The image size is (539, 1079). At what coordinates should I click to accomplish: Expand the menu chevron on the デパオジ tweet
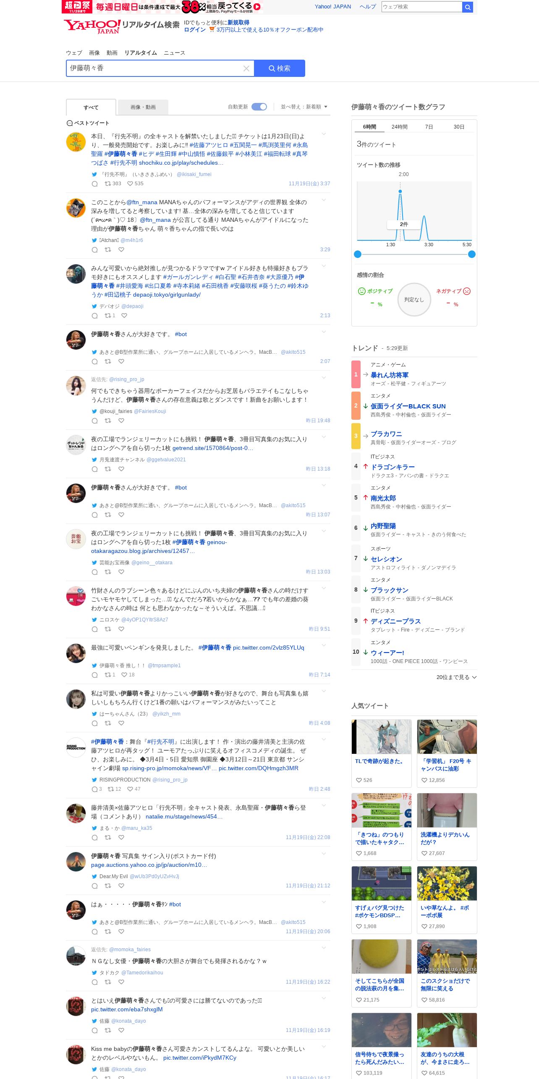324,266
